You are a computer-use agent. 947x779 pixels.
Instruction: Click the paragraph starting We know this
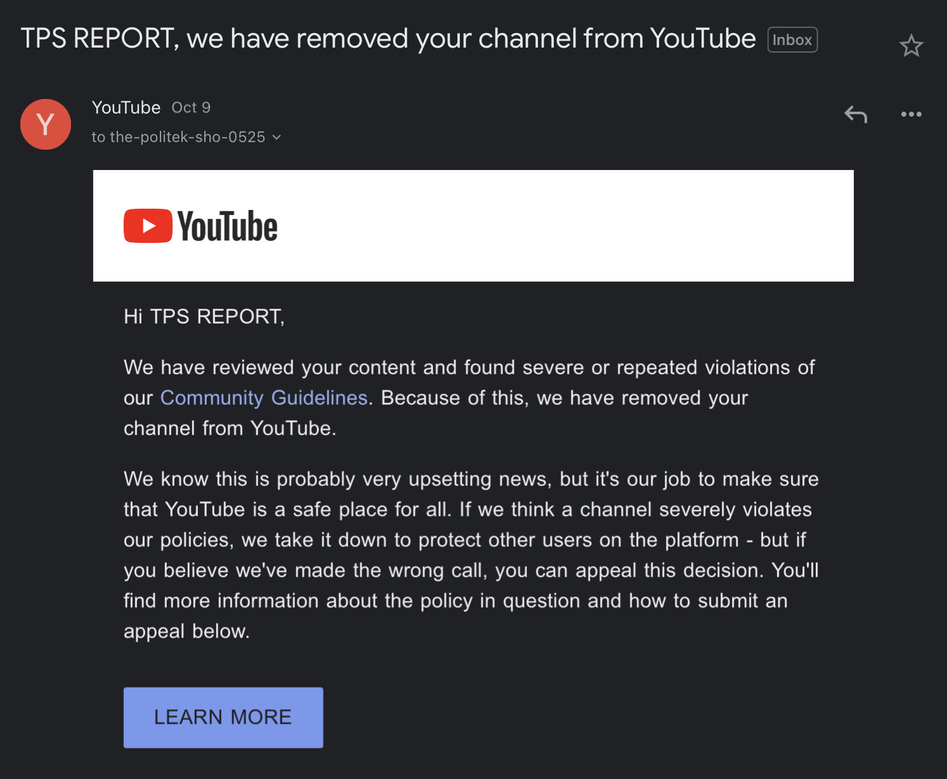coord(471,555)
